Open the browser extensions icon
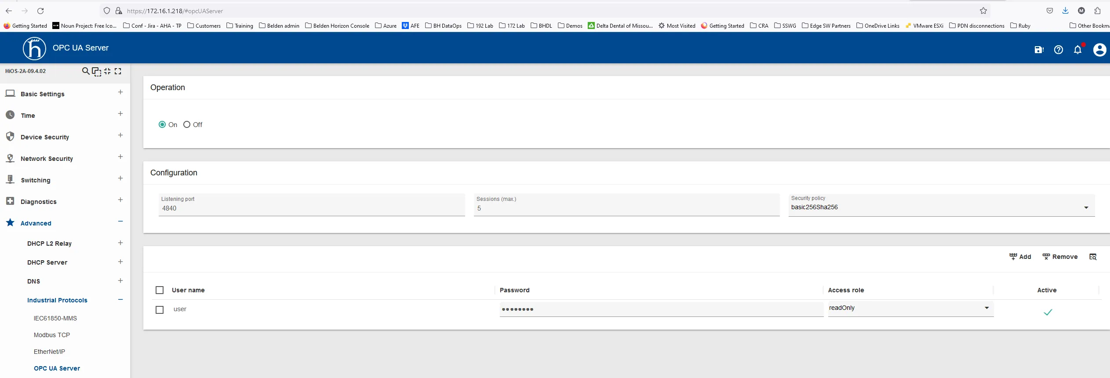 pyautogui.click(x=1097, y=11)
